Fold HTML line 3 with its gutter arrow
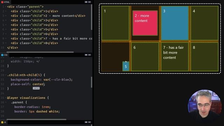The width and height of the screenshot is (224, 126). click(6, 16)
